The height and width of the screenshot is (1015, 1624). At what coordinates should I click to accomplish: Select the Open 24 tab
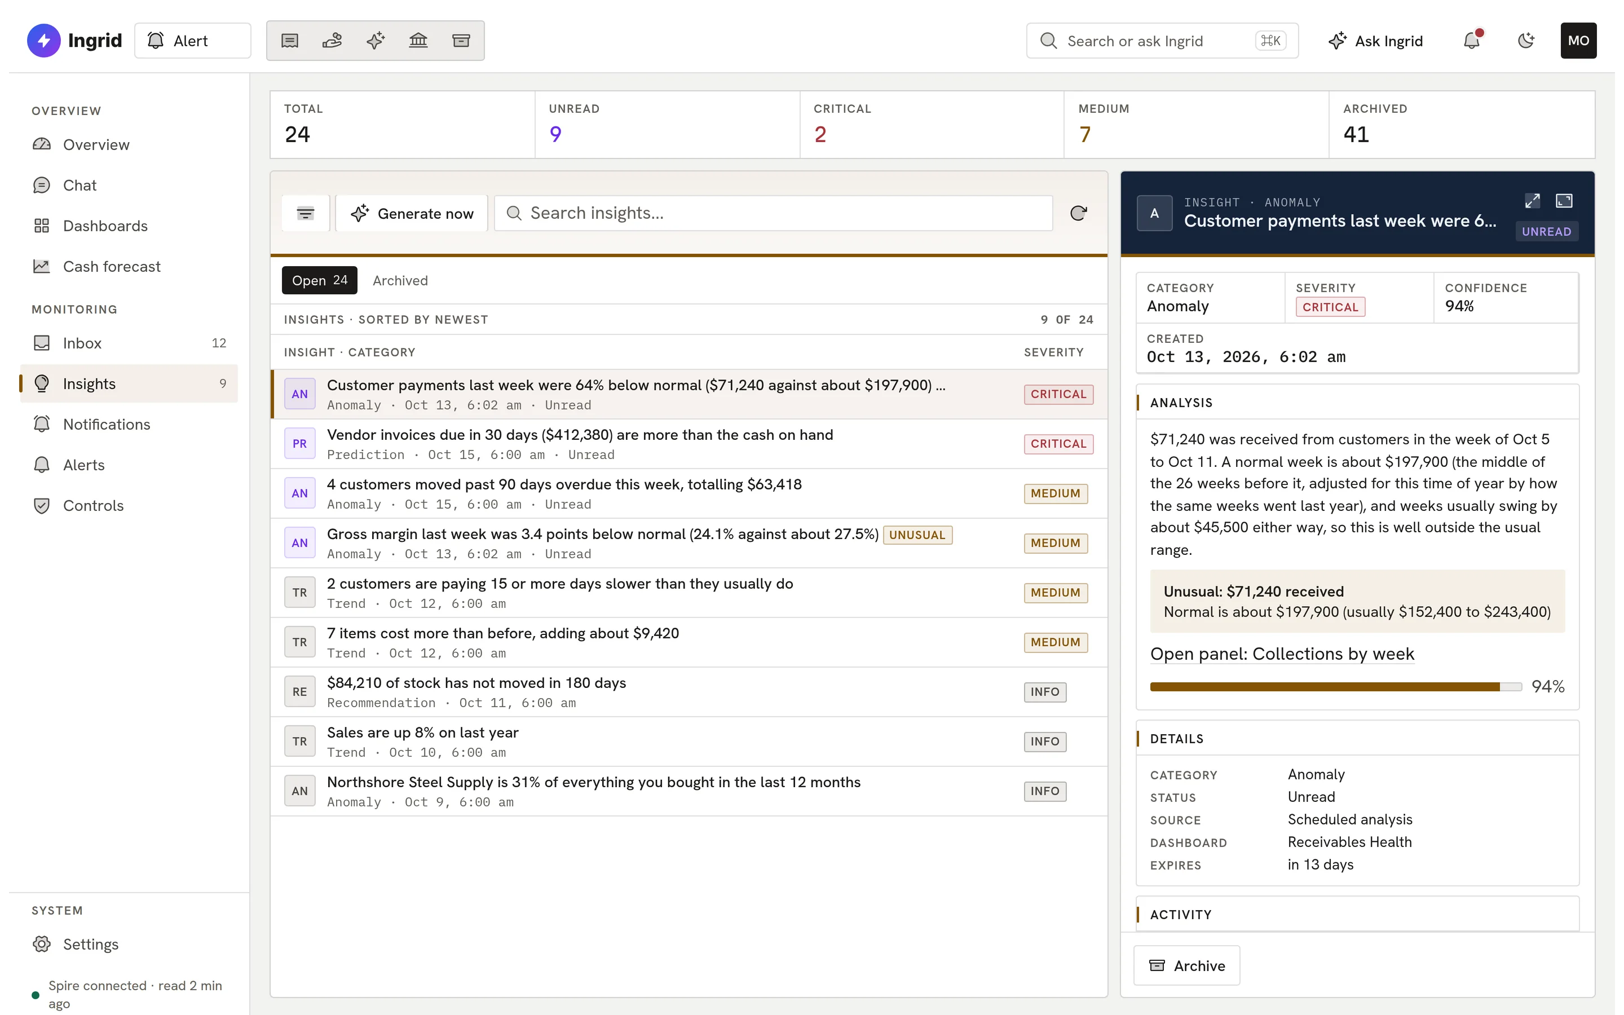(319, 281)
